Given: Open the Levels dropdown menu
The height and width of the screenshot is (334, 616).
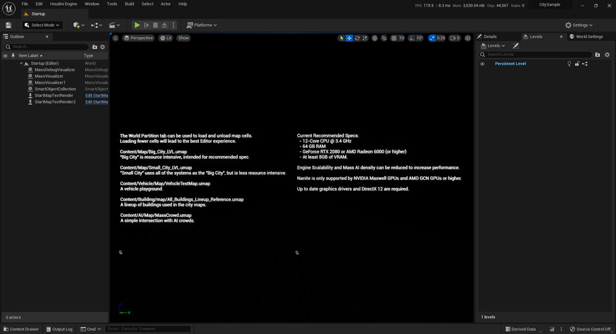Looking at the screenshot, I should pyautogui.click(x=493, y=46).
